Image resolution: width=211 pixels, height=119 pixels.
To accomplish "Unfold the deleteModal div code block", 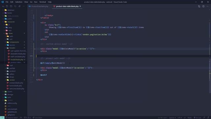I will pyautogui.click(x=35, y=49).
